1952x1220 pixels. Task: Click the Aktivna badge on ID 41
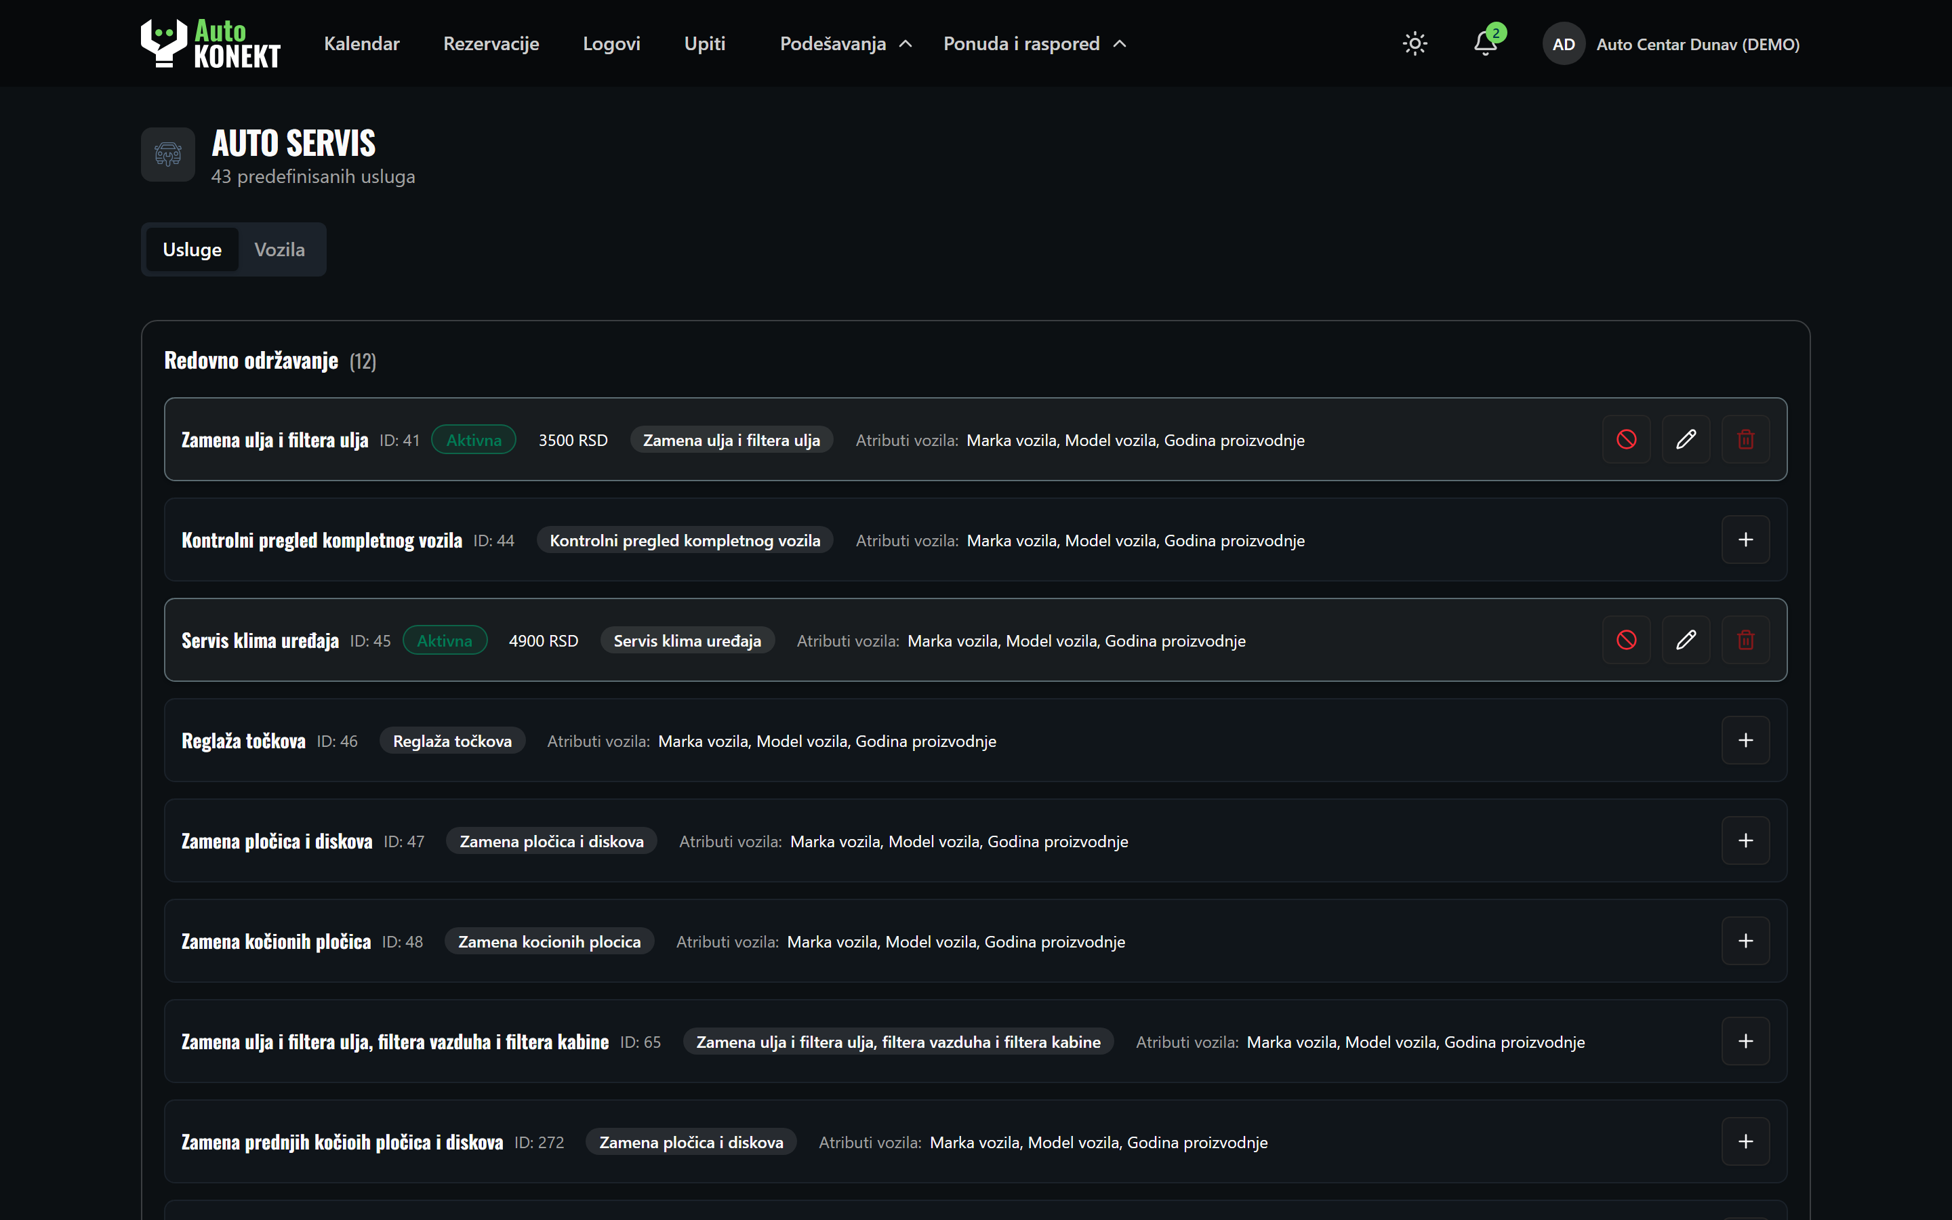point(474,440)
